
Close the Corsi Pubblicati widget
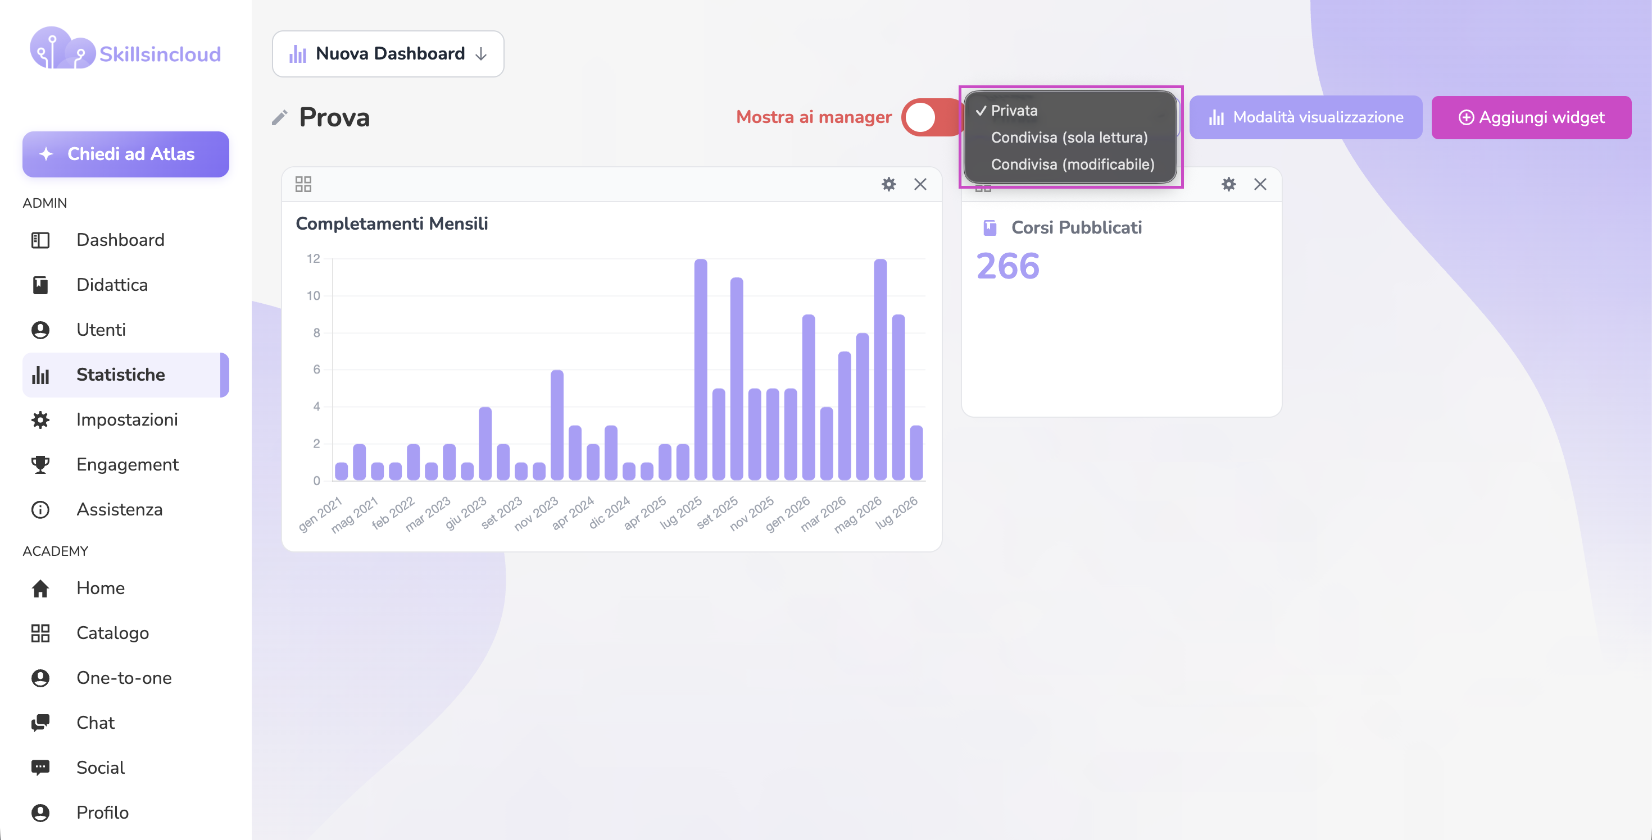(x=1260, y=185)
